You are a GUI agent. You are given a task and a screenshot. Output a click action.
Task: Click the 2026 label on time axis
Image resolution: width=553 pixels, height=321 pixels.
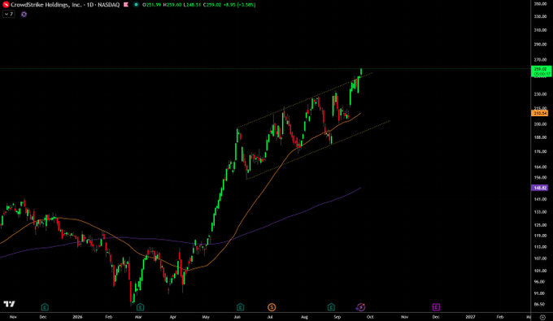(77, 317)
